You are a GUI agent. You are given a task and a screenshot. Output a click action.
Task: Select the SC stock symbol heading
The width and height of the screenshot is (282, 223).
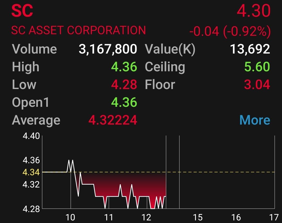click(x=22, y=11)
